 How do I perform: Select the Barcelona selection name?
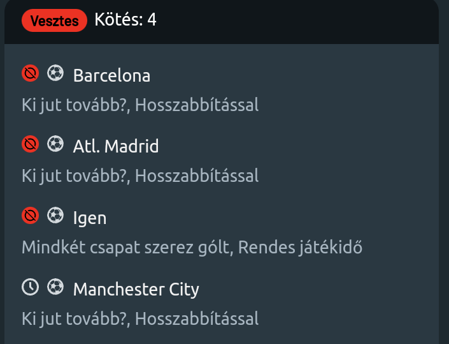coord(111,76)
